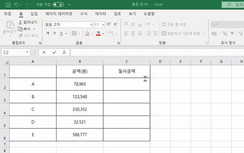Switch to the 수식 tab
The width and height of the screenshot is (244, 153).
(84, 14)
